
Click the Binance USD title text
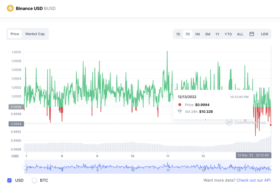click(29, 8)
